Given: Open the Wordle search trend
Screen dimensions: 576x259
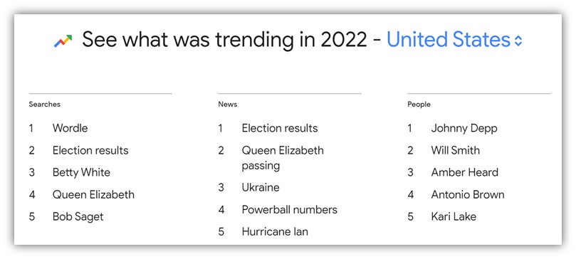Looking at the screenshot, I should 70,128.
